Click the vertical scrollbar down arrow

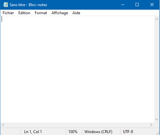tap(157, 119)
